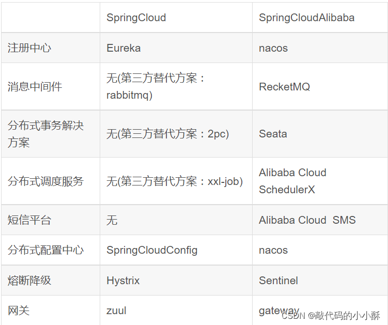This screenshot has width=388, height=325.
Task: Select the 注册中心 row label
Action: pos(29,48)
